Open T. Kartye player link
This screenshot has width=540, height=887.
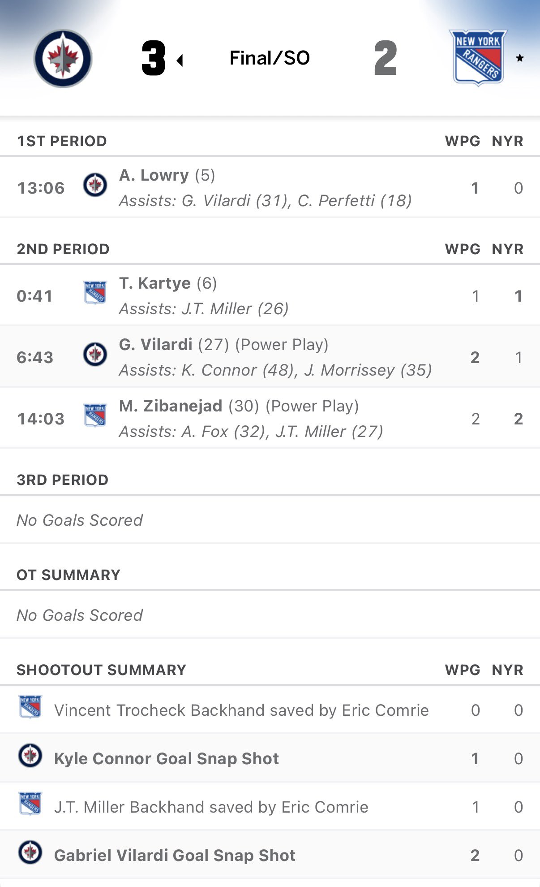[x=154, y=283]
